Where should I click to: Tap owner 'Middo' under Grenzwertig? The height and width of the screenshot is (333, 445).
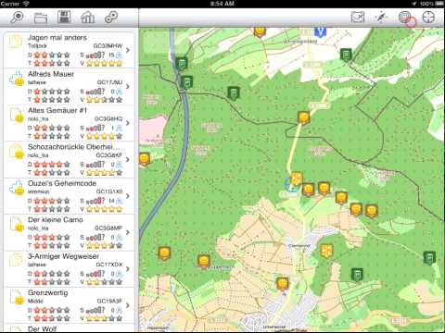[35, 301]
